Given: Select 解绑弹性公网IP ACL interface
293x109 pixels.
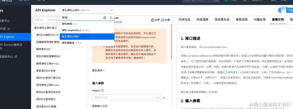Looking at the screenshot, I should point(48,63).
